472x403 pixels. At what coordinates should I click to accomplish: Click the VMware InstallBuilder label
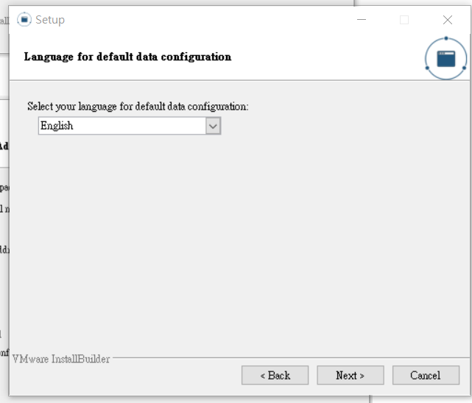pyautogui.click(x=61, y=359)
